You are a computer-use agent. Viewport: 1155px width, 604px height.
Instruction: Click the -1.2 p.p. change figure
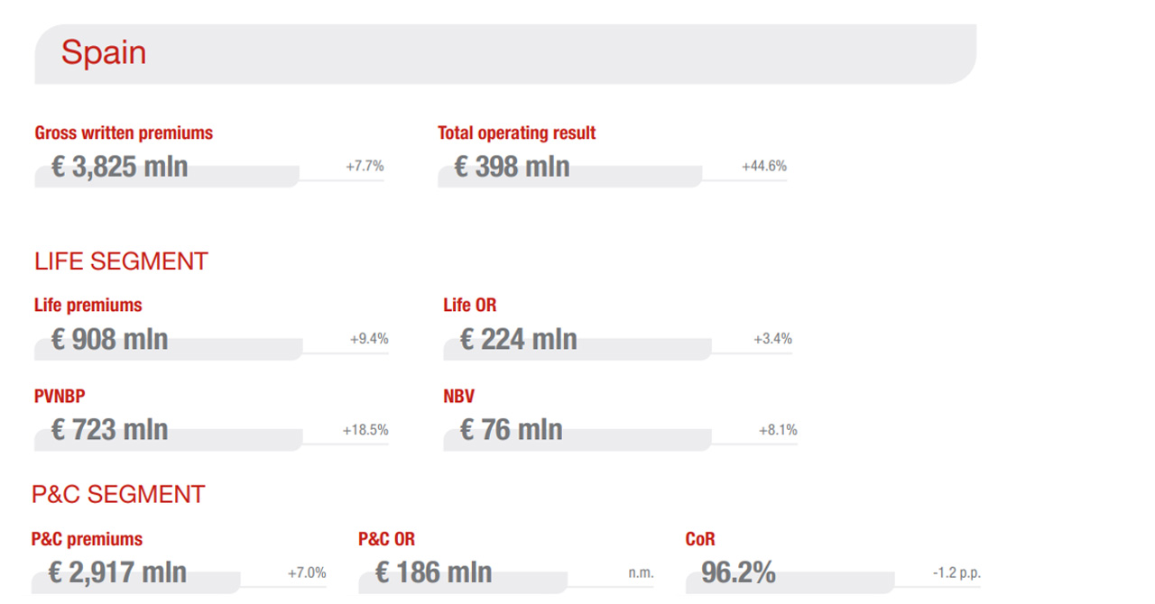(956, 573)
